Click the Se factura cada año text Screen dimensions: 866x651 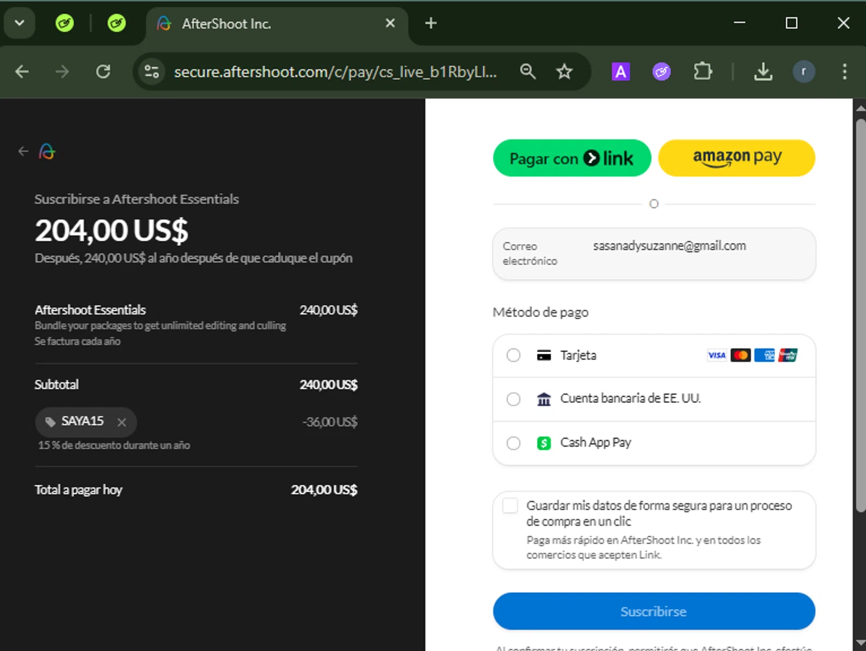(77, 341)
